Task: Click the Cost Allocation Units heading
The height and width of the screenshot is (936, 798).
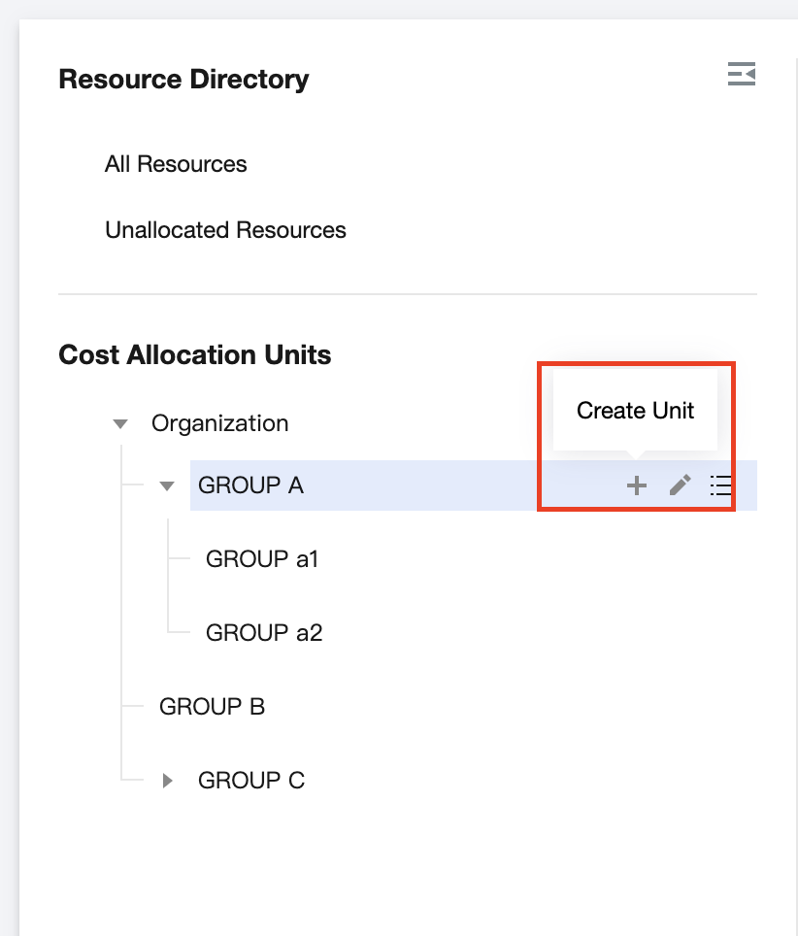Action: [195, 355]
